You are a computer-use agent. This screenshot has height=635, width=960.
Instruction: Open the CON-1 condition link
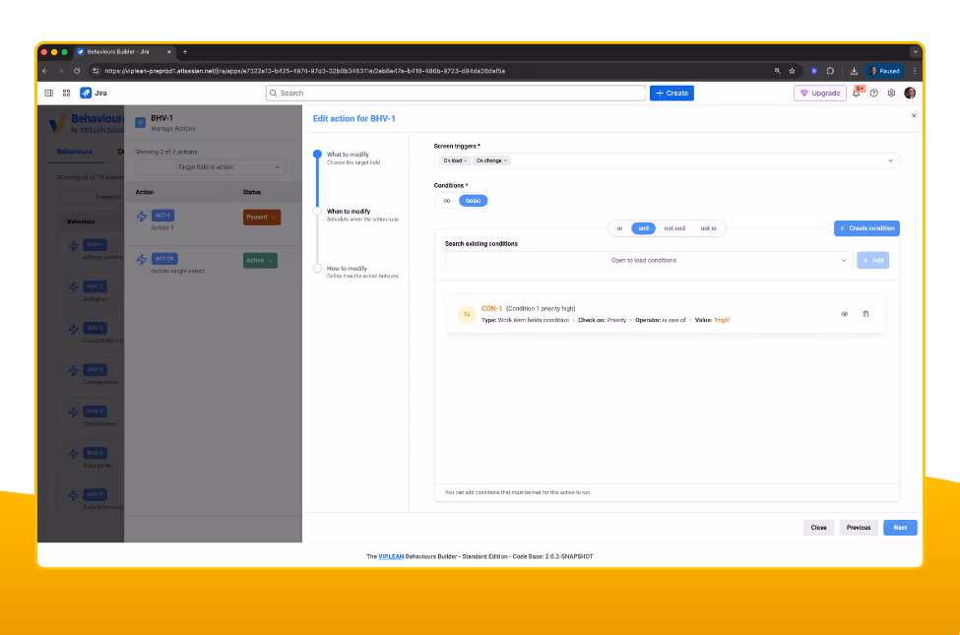[x=491, y=308]
